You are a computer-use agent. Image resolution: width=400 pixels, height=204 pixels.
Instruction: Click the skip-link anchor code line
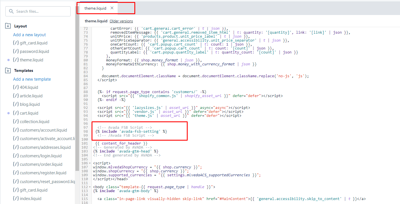pos(232,199)
